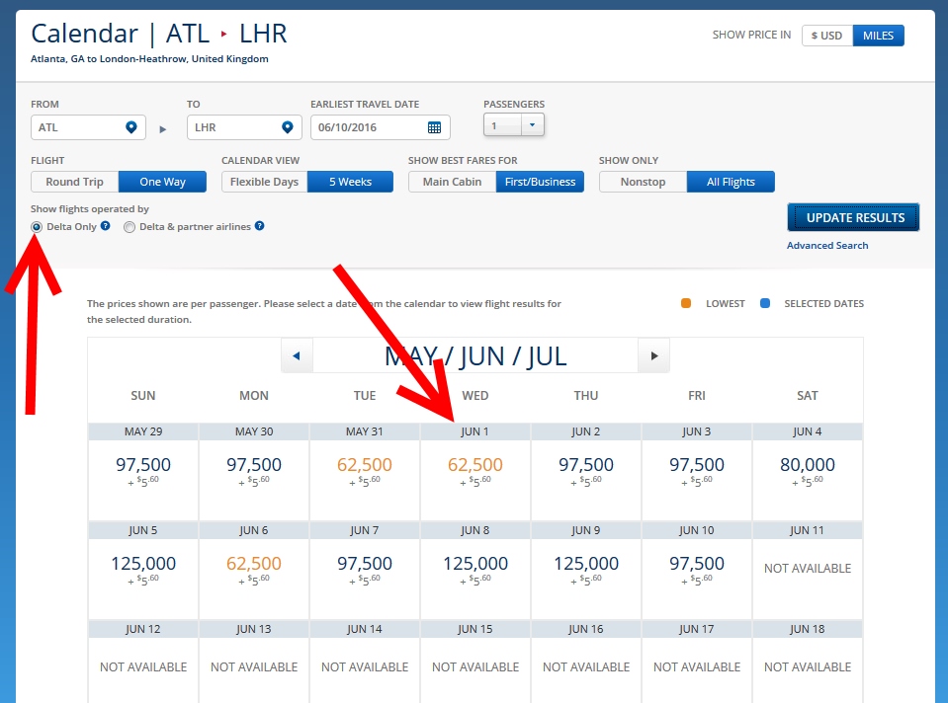Switch price display to USD

tap(826, 36)
